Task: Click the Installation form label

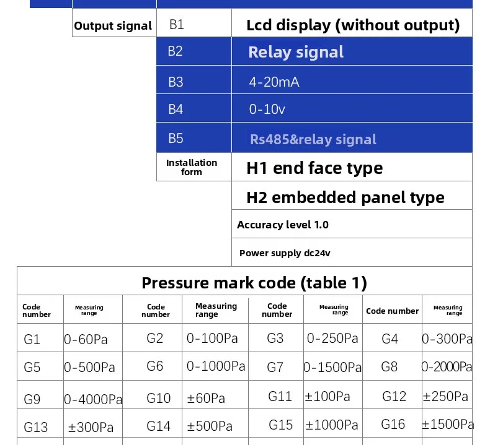Action: [x=192, y=167]
